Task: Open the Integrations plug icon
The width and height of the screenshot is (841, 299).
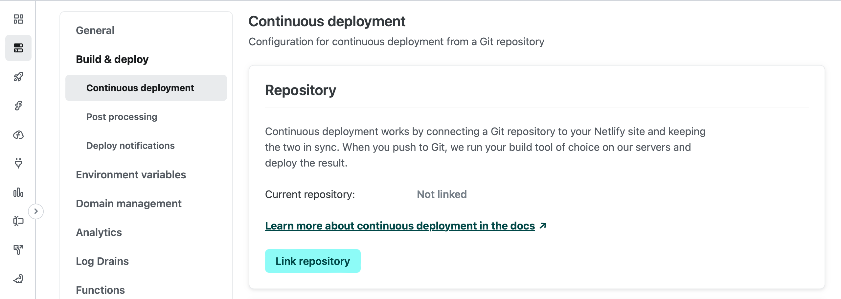Action: point(18,163)
